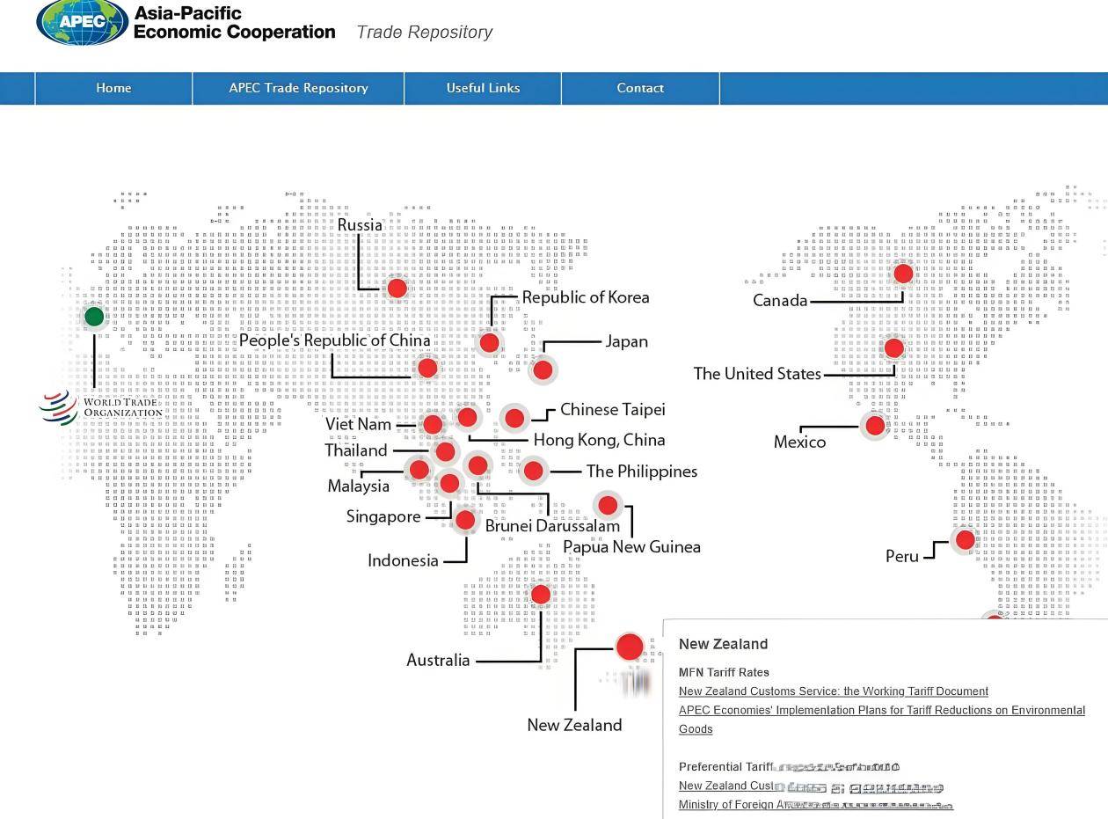Click the 'Papua New Guinea' text label
The image size is (1108, 819).
click(632, 547)
